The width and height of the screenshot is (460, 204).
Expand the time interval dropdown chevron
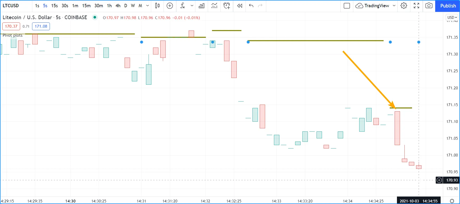click(148, 6)
